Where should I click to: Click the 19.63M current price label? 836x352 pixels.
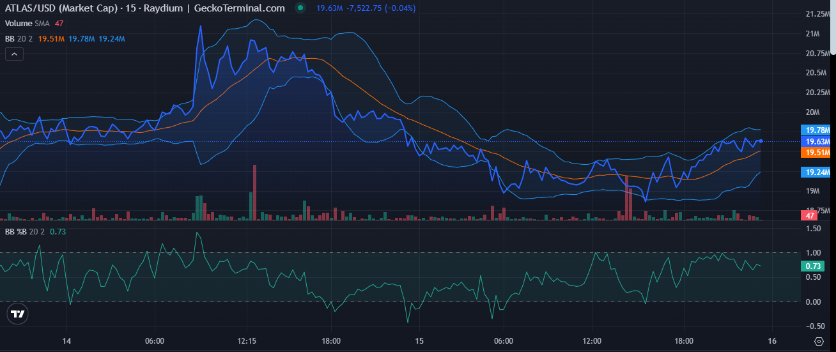click(x=816, y=141)
